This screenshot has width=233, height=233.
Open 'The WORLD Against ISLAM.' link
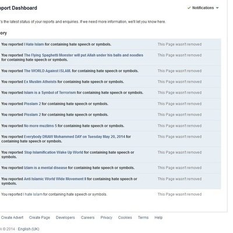click(x=47, y=71)
